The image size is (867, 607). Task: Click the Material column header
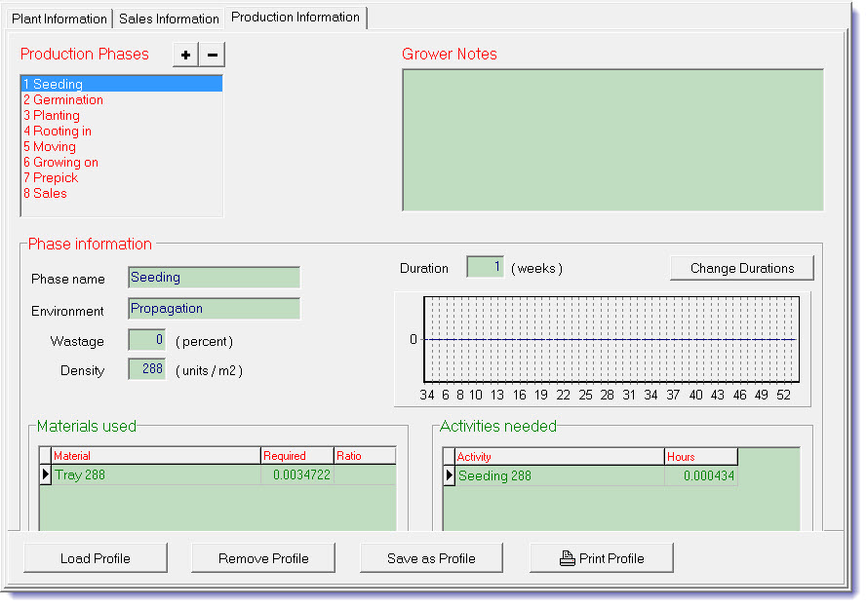pos(156,456)
